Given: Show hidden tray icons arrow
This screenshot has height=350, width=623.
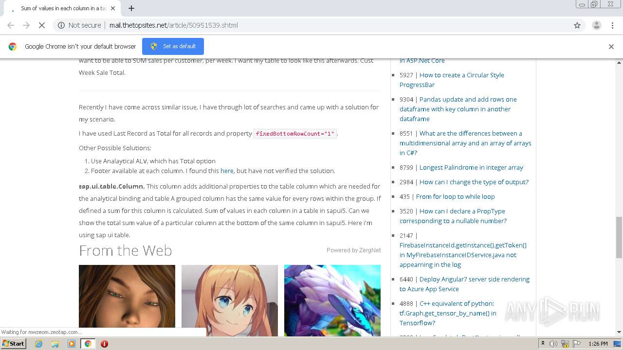Looking at the screenshot, I should (x=543, y=344).
